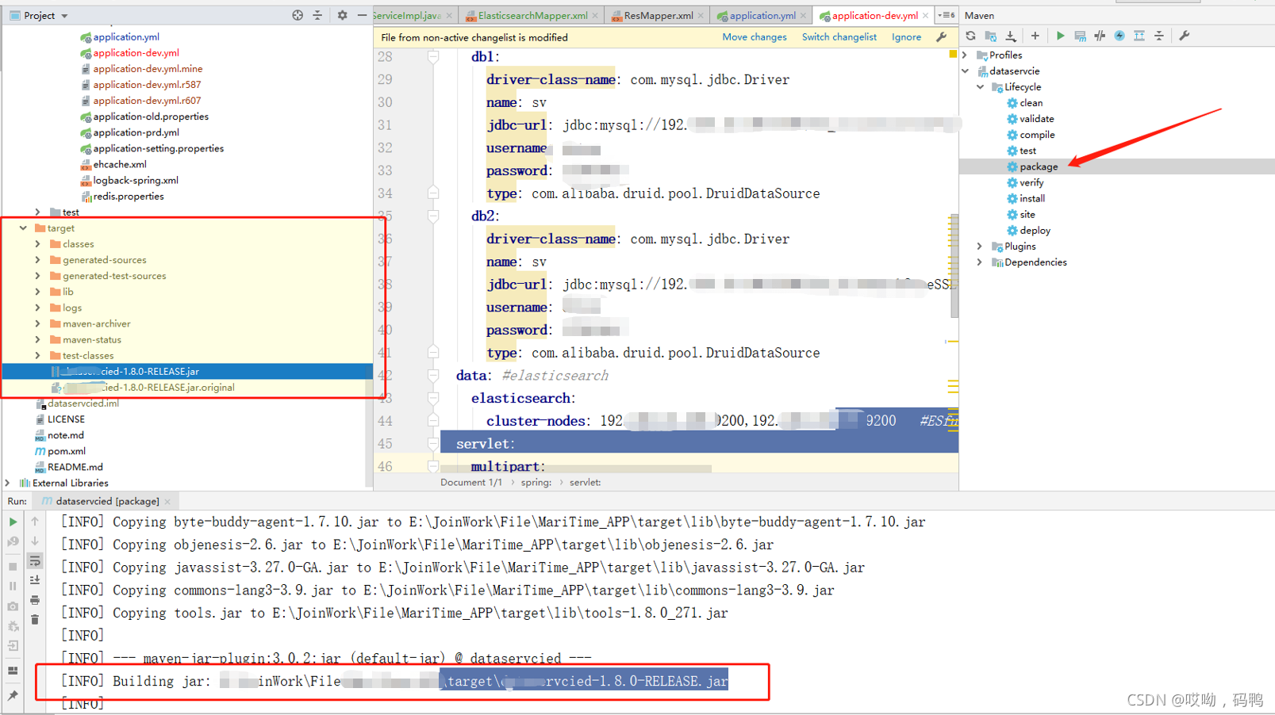The image size is (1275, 715).
Task: Select Maven package lifecycle goal
Action: 1039,166
